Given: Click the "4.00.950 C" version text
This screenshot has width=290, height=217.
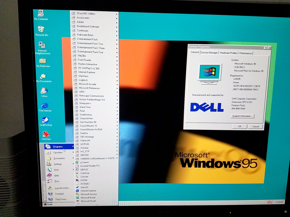Looking at the screenshot, I should coord(240,67).
